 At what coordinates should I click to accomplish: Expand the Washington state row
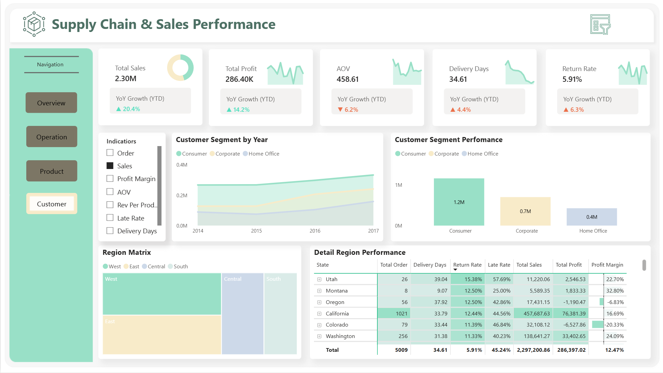click(x=319, y=336)
